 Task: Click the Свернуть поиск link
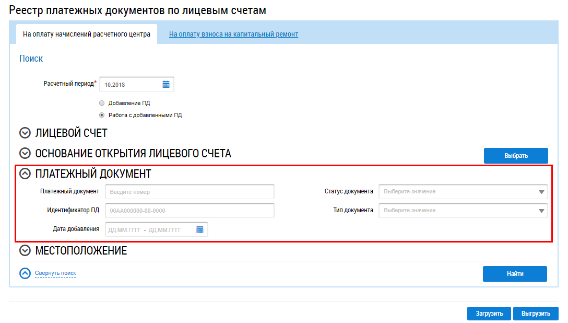coord(55,273)
